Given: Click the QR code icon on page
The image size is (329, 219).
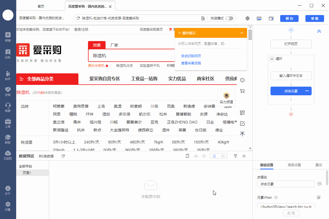Looking at the screenshot, I should pos(242,113).
